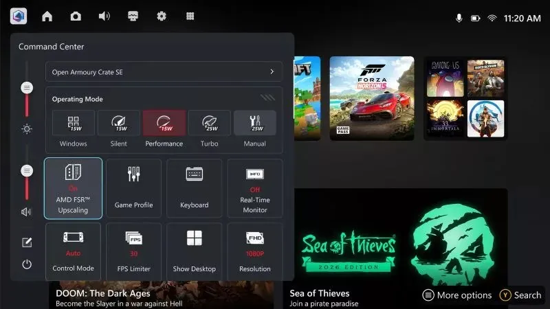Change the Control Mode tile

(74, 251)
